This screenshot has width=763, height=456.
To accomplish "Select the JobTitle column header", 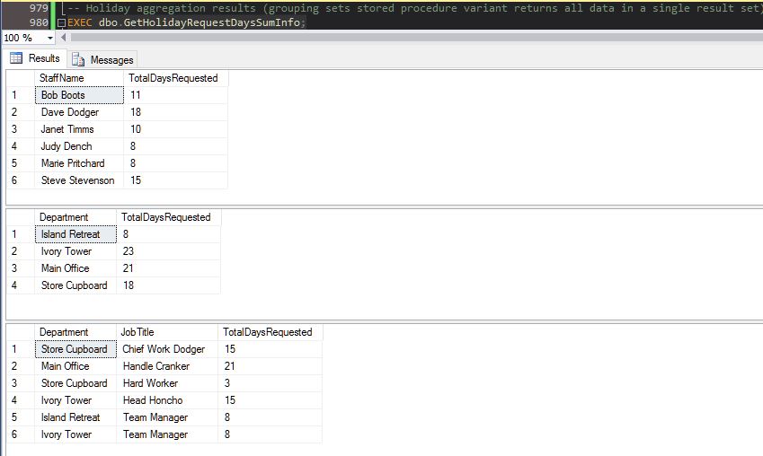I will 138,332.
